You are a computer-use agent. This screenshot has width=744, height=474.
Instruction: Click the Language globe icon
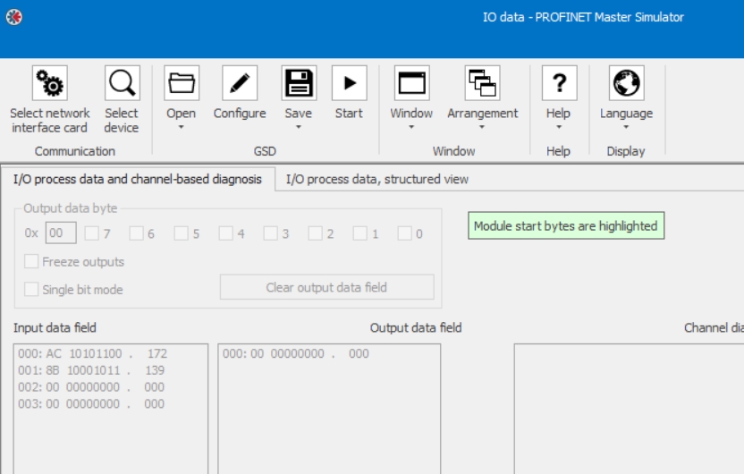tap(626, 83)
